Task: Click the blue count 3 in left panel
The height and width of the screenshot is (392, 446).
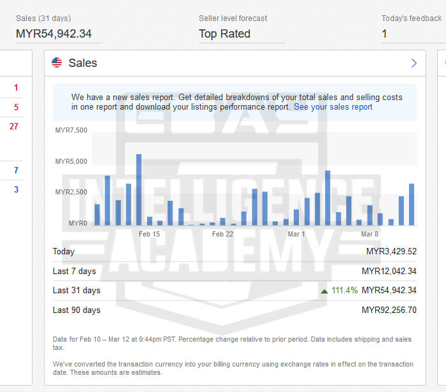Action: pyautogui.click(x=16, y=189)
